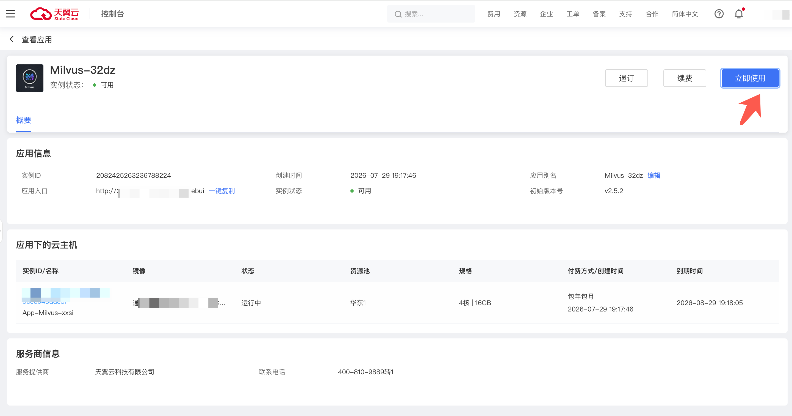The height and width of the screenshot is (416, 792).
Task: Click the 可用 status under the Milvus-32dz title
Action: (x=107, y=85)
